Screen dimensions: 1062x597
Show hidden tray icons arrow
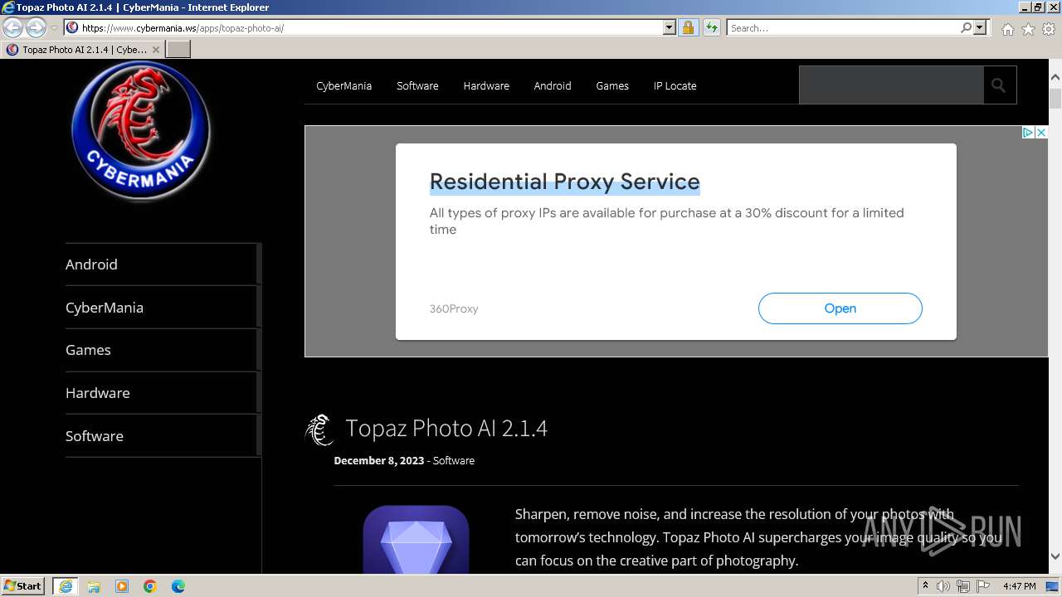click(x=925, y=586)
